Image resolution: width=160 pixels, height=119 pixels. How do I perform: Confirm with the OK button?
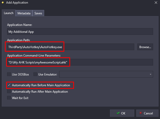coord(121,113)
